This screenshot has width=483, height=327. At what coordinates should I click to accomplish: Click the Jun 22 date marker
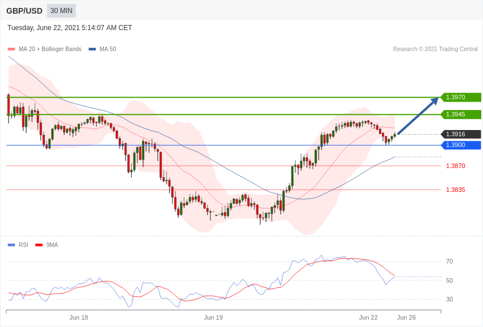pyautogui.click(x=368, y=317)
